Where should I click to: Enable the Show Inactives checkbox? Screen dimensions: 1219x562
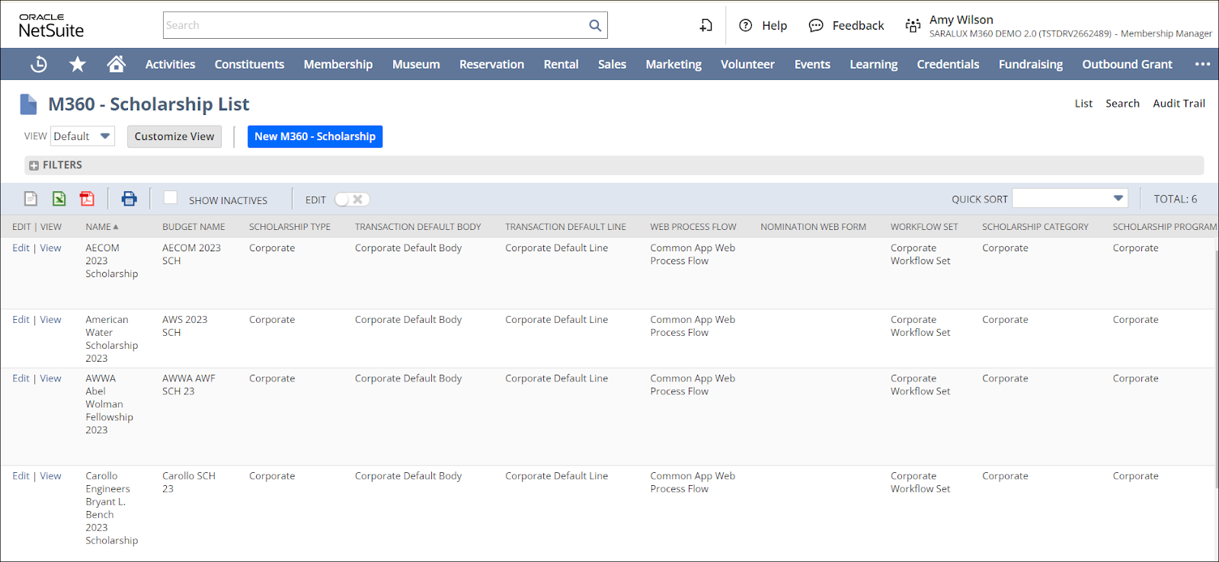[x=171, y=198]
